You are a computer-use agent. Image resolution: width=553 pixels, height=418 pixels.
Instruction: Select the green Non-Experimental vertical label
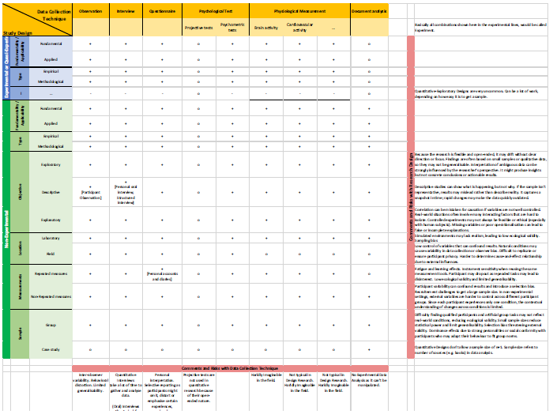[x=6, y=229]
